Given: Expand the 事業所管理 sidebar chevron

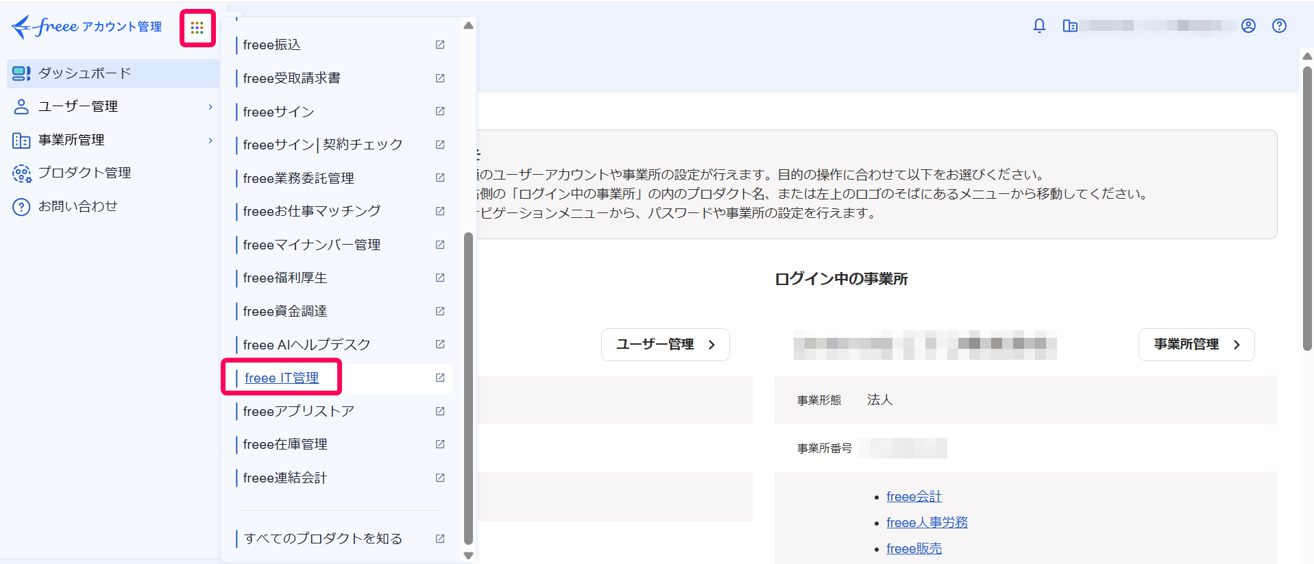Looking at the screenshot, I should [x=210, y=140].
